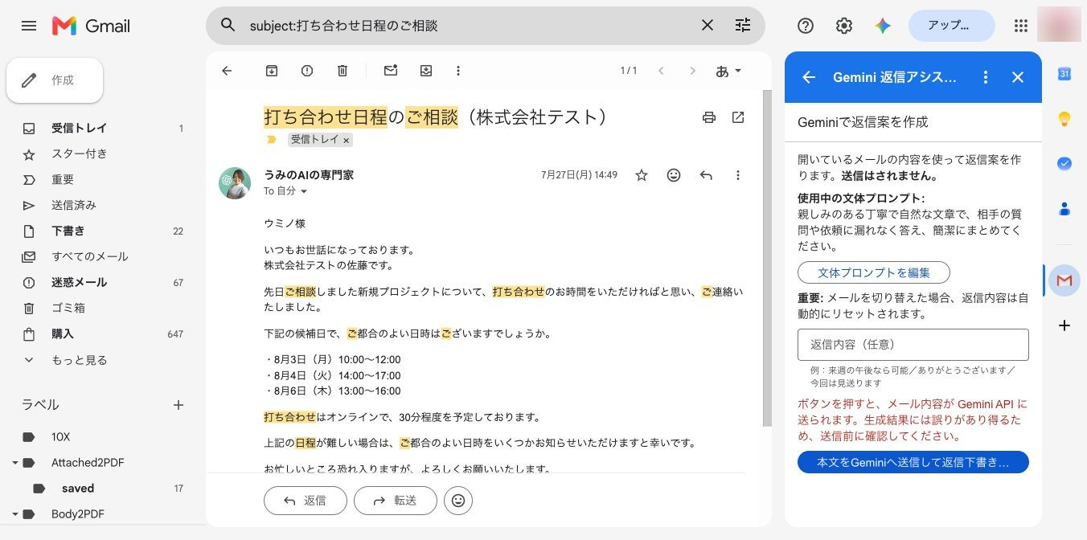The image size is (1087, 540).
Task: Click the アップ... upgrade button
Action: (x=952, y=26)
